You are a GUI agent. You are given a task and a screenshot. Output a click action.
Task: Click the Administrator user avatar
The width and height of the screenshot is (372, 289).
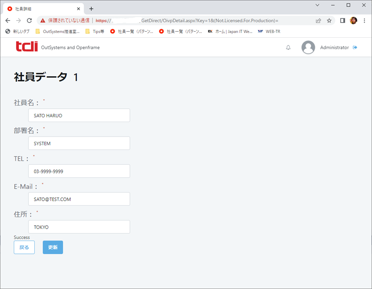pyautogui.click(x=308, y=48)
